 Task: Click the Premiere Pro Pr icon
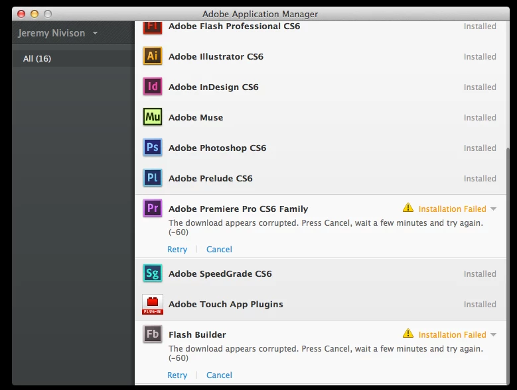[153, 208]
